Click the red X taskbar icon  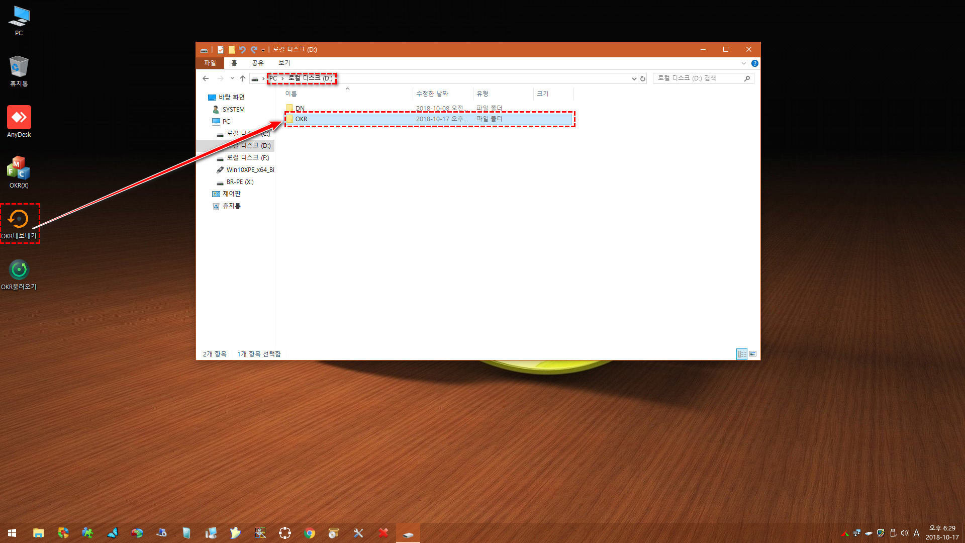pyautogui.click(x=383, y=533)
